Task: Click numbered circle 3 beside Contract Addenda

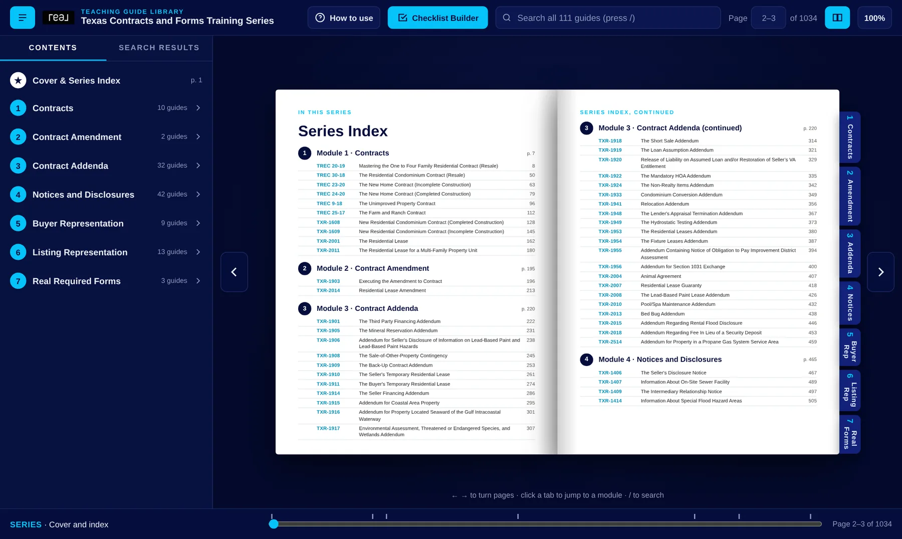Action: coord(18,165)
